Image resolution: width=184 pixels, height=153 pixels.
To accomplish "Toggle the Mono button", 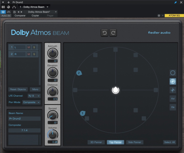I will [x=35, y=89].
